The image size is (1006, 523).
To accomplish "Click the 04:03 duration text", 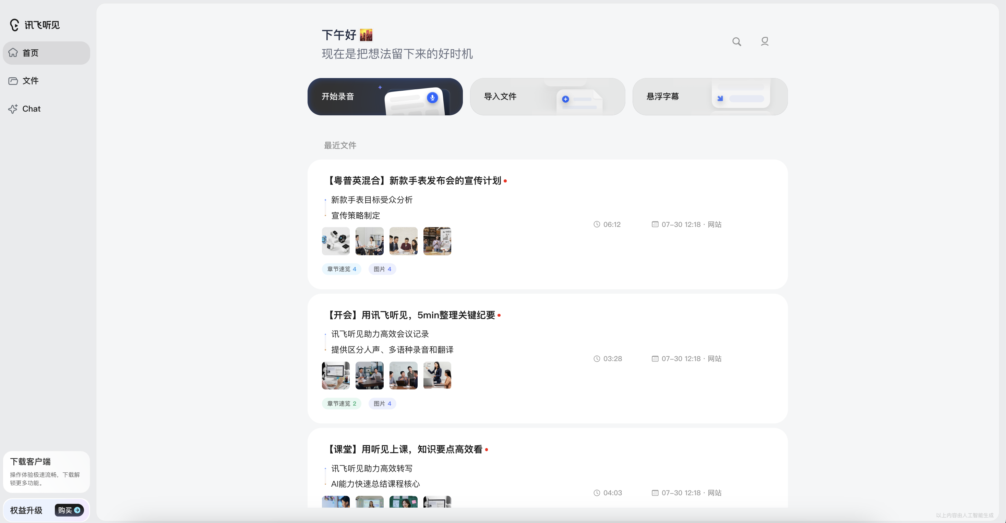I will pos(613,493).
